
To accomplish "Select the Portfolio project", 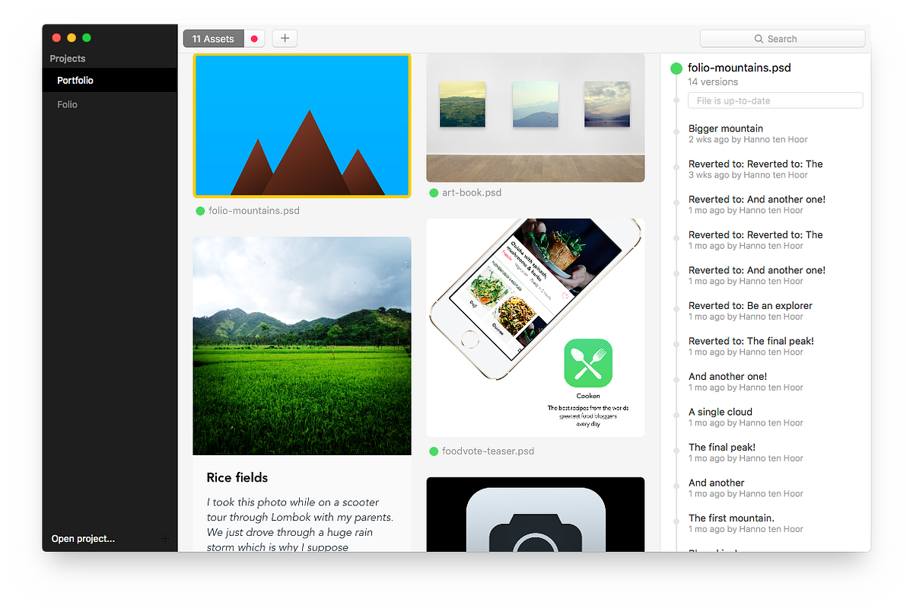I will tap(110, 80).
